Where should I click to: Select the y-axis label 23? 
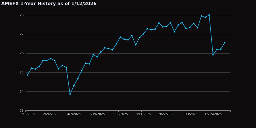22,110
